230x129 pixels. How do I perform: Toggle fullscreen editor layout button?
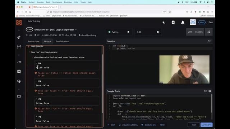coord(209,32)
